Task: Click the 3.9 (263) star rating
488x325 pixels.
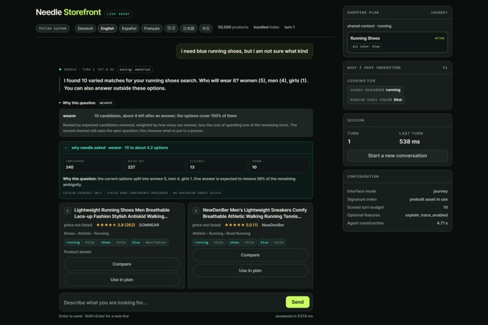Action: [116, 225]
